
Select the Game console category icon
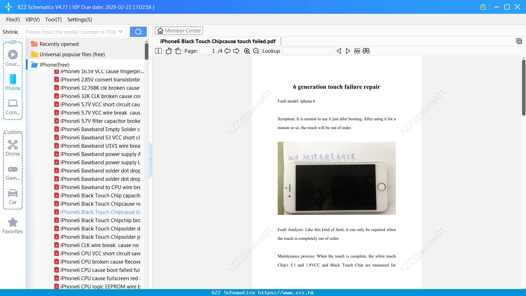(13, 173)
